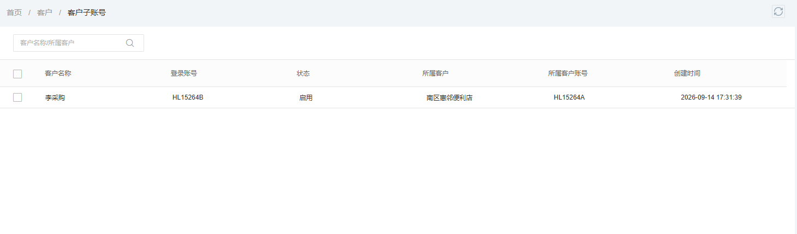
Task: Check the checkbox for row 李采购
Action: [x=17, y=97]
